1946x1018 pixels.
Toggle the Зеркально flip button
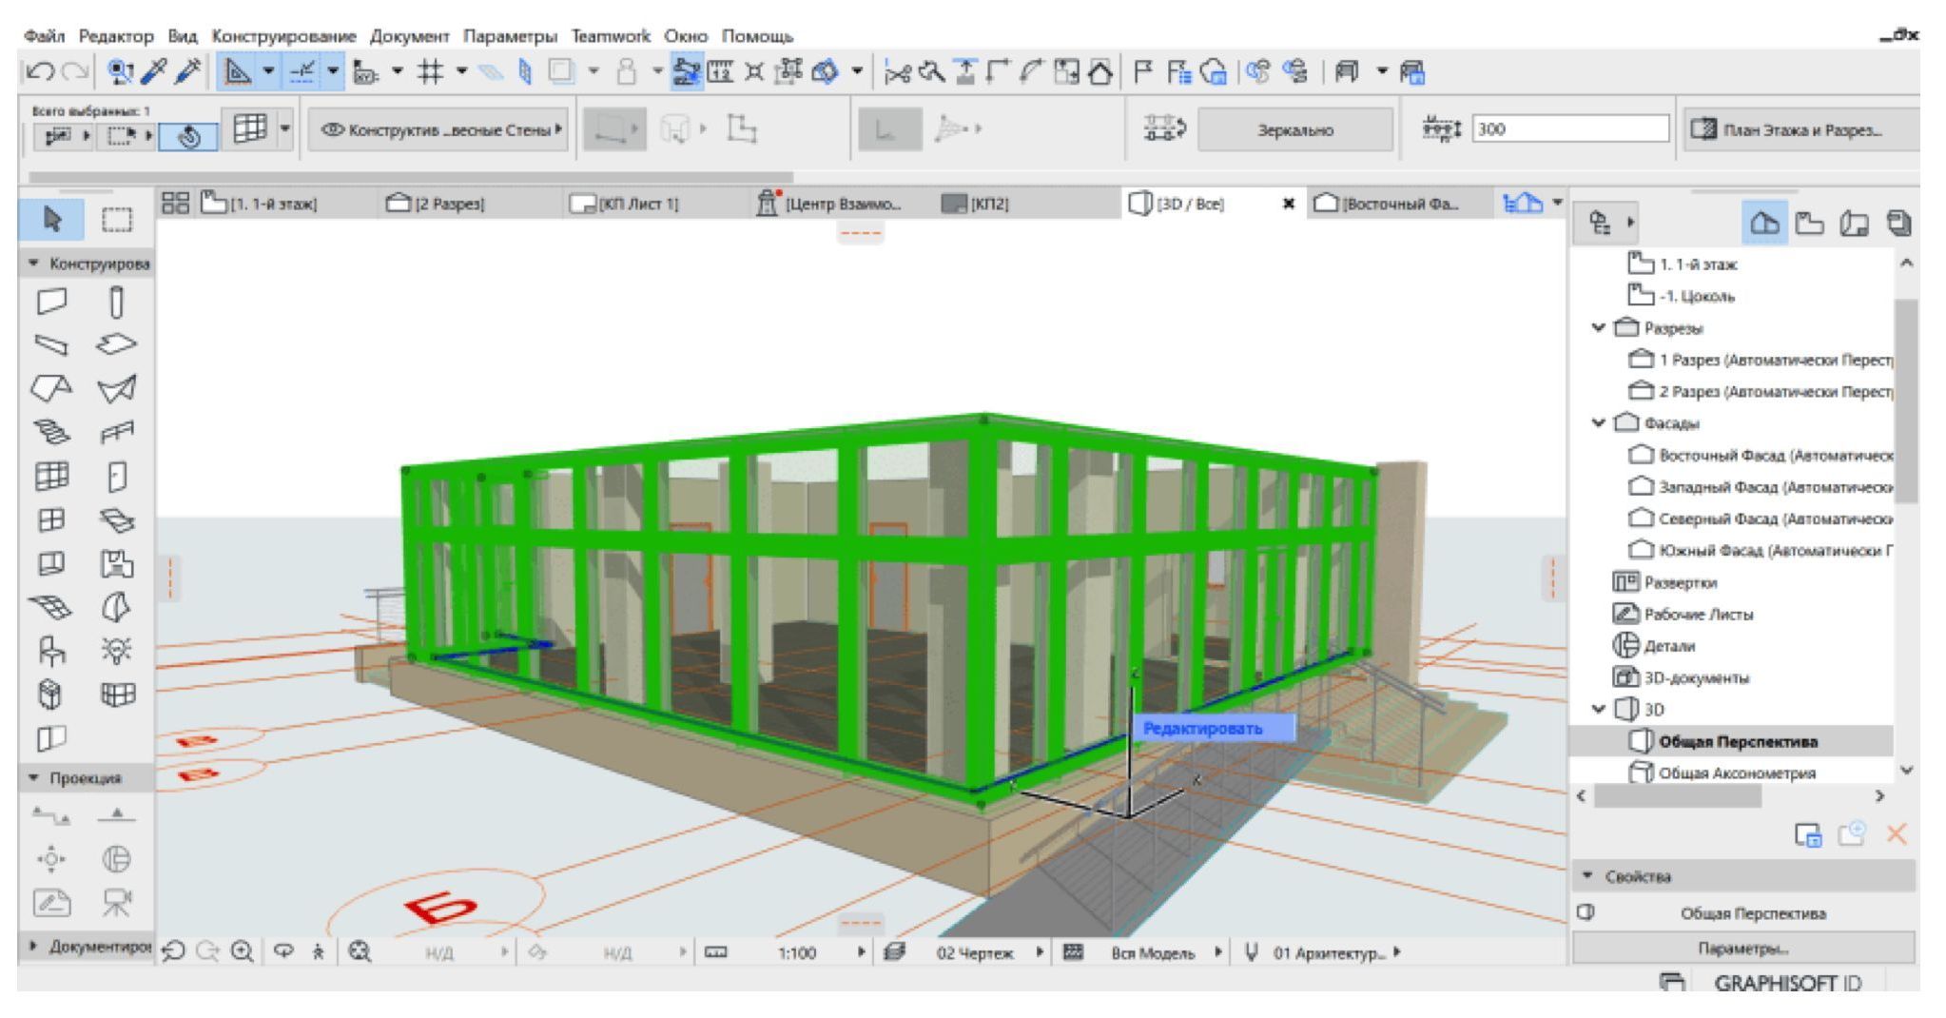point(1294,130)
